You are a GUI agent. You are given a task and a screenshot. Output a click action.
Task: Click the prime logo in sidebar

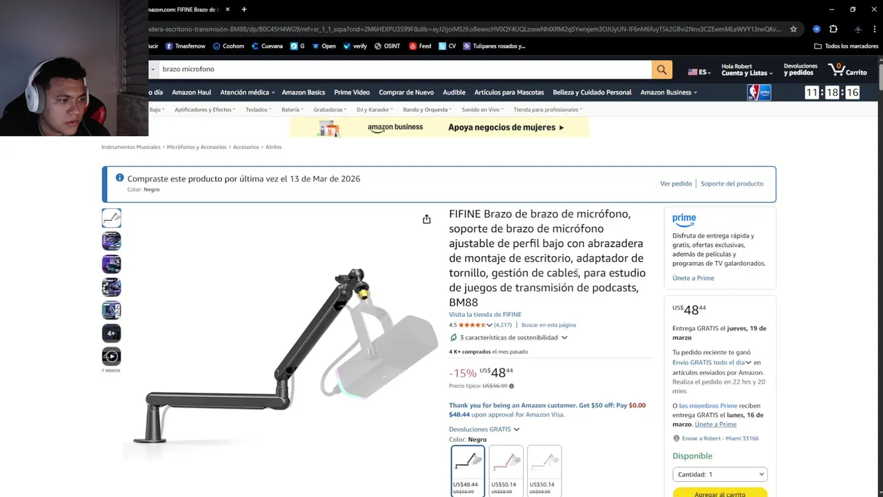point(684,220)
